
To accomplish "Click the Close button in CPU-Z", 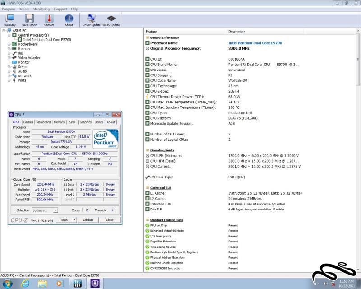I will (110, 220).
